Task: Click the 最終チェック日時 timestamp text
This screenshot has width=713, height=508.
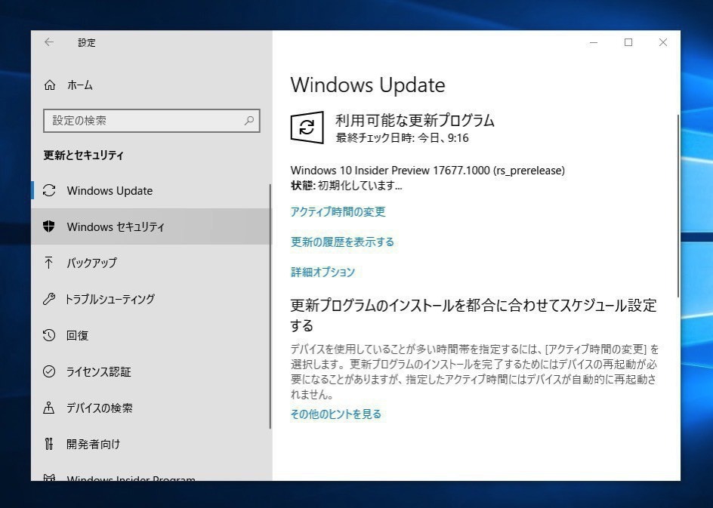Action: (402, 137)
